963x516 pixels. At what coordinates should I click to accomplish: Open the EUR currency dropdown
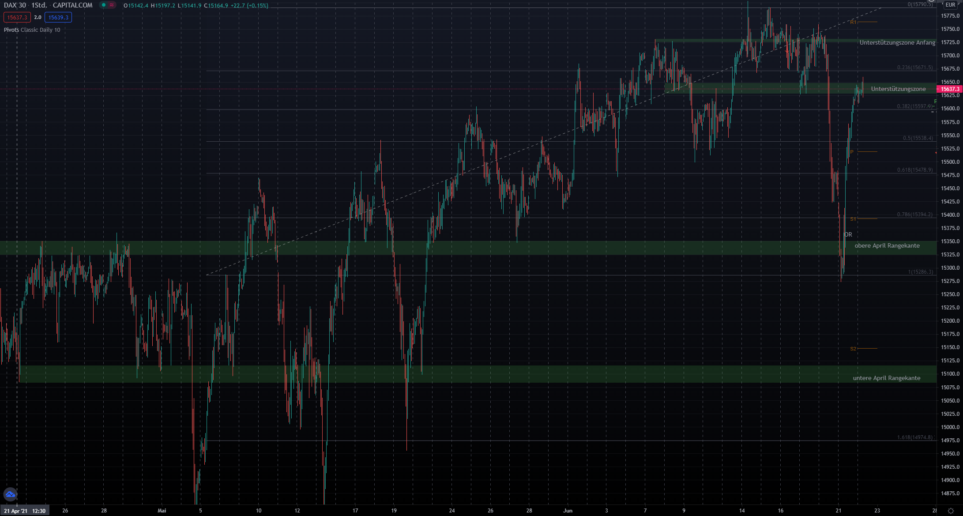pos(950,5)
